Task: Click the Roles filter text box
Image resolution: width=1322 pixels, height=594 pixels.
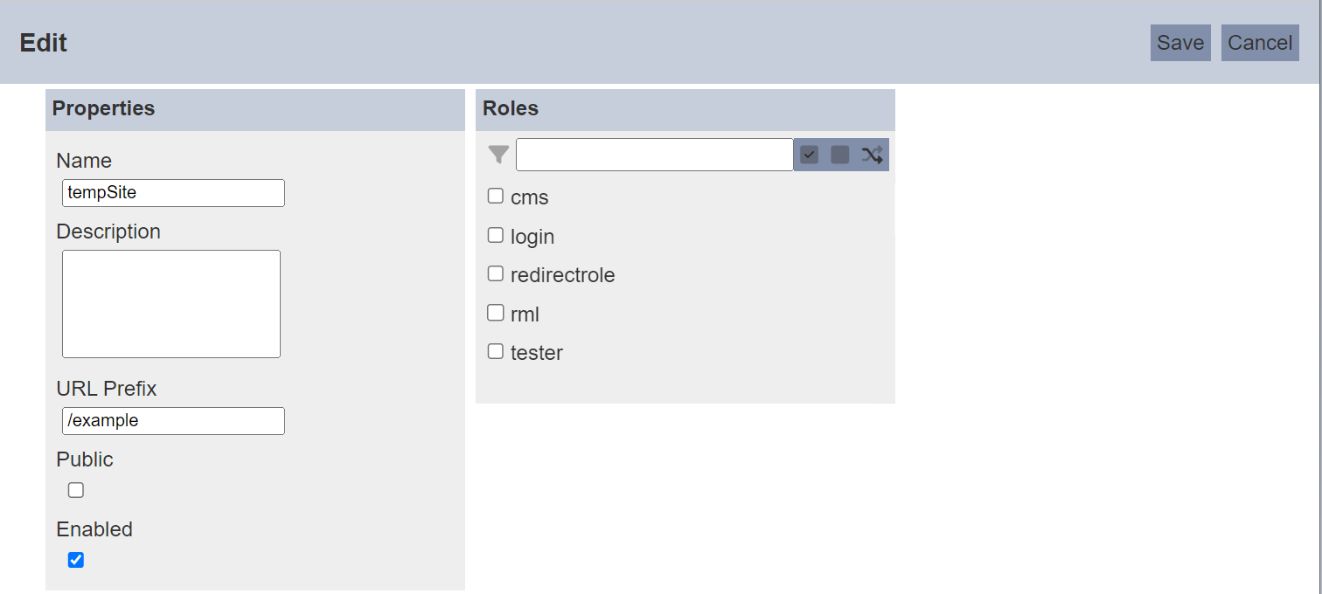Action: pyautogui.click(x=655, y=155)
